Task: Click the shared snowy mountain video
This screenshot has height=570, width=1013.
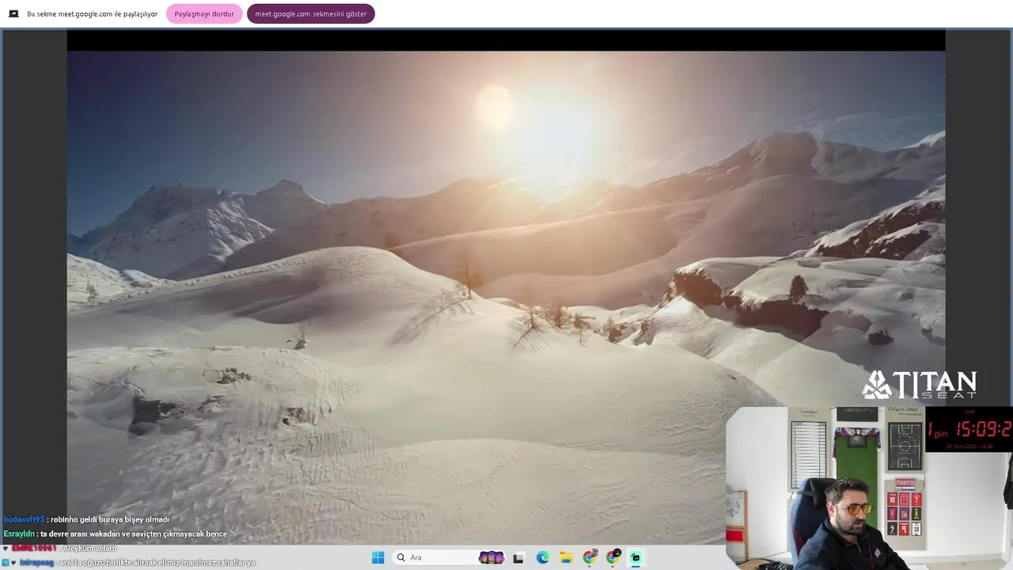Action: point(506,297)
